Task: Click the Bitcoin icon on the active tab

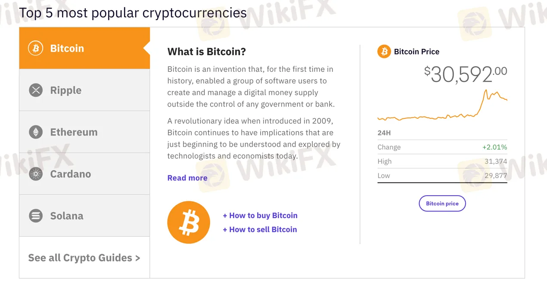Action: coord(35,48)
